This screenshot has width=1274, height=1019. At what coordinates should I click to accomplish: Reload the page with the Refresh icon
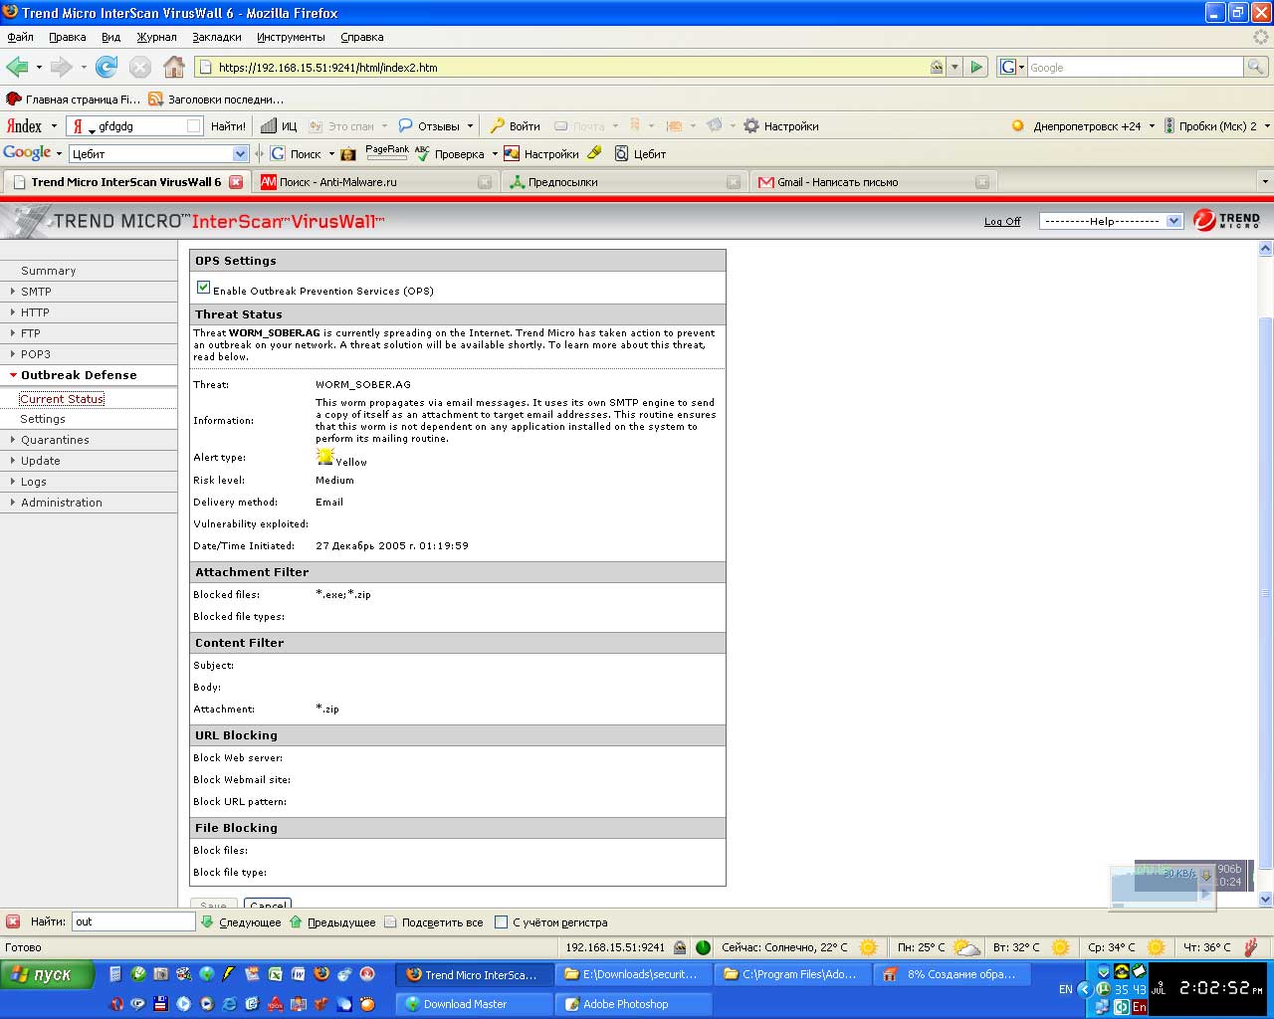coord(106,67)
